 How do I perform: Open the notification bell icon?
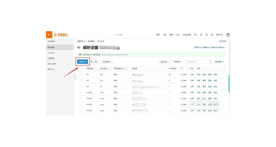tap(201, 35)
